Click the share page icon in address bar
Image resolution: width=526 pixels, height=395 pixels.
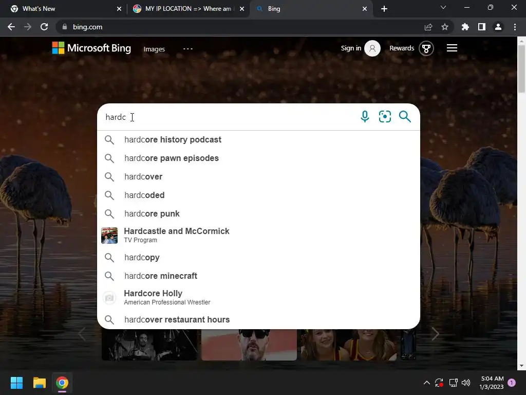[428, 27]
